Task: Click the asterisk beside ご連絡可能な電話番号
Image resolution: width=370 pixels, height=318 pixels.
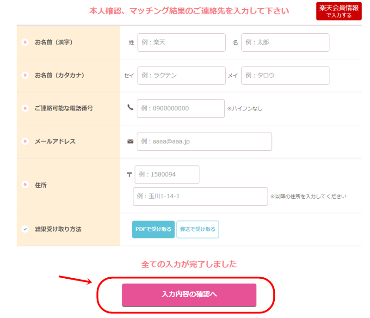Action: (x=24, y=107)
